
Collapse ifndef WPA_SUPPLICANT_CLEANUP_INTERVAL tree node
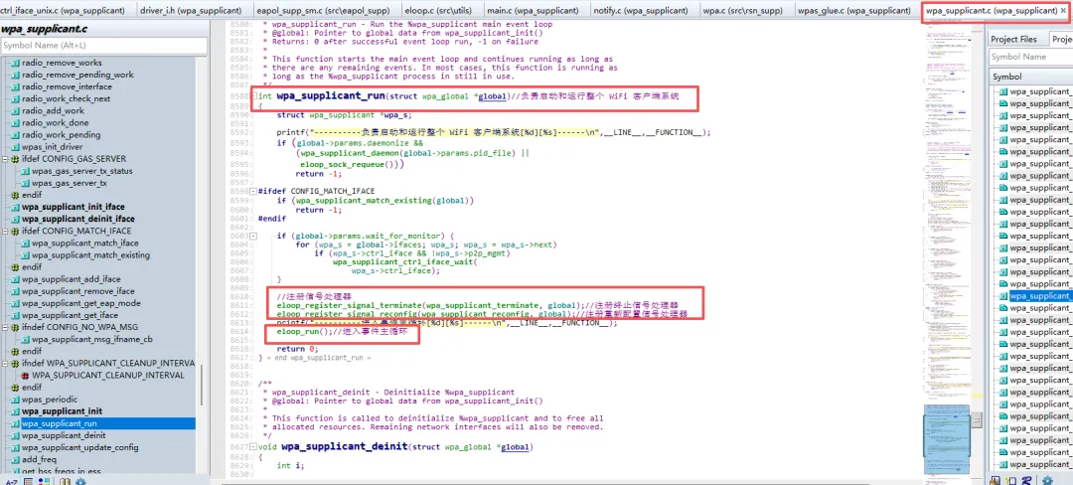6,363
